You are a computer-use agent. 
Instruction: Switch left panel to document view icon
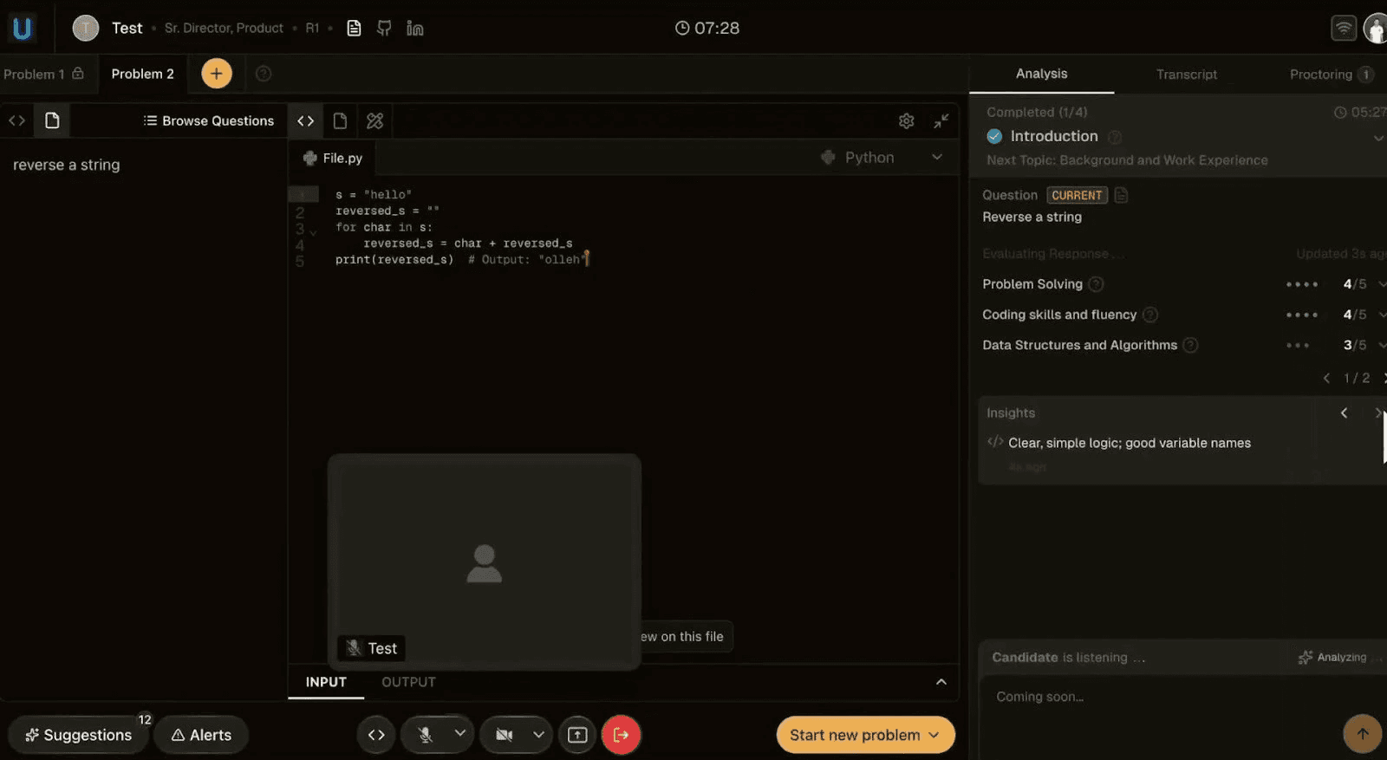click(52, 120)
